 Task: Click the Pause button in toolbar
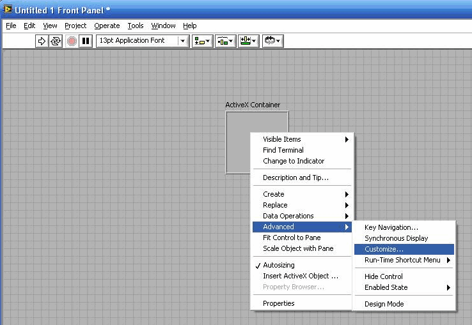pos(86,41)
